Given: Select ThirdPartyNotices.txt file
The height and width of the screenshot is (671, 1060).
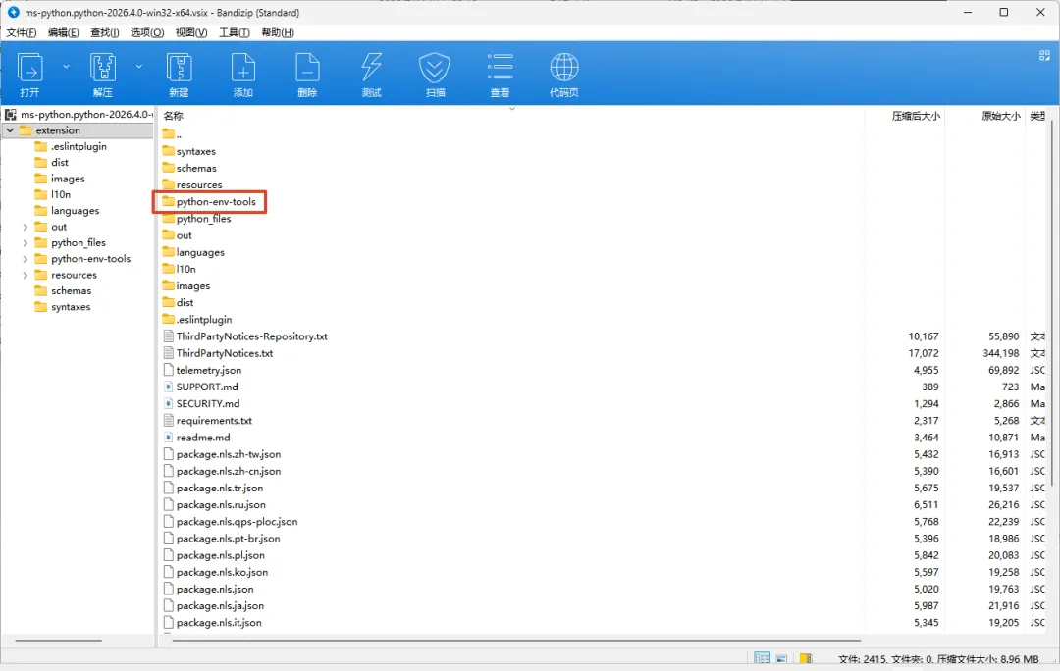Looking at the screenshot, I should click(218, 353).
